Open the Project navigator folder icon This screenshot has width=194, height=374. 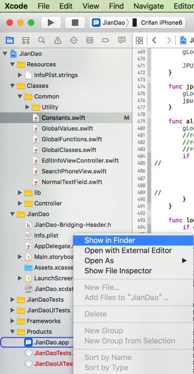[10, 40]
